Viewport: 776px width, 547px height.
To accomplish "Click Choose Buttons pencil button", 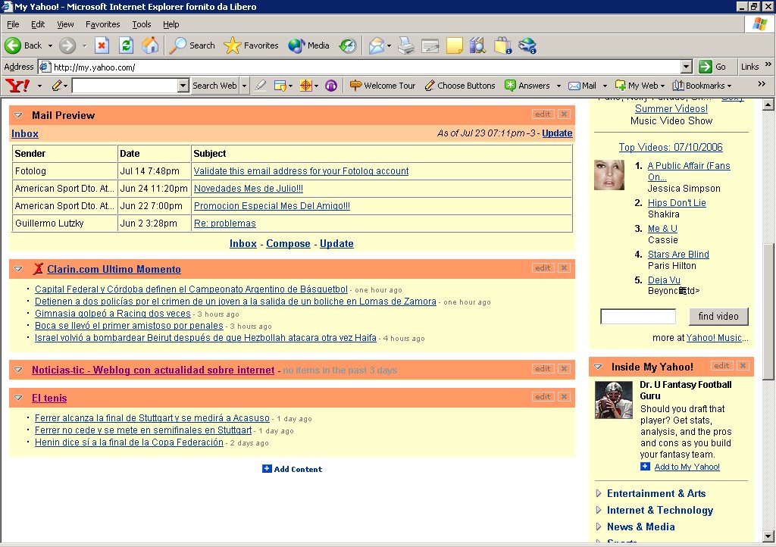I will (460, 86).
